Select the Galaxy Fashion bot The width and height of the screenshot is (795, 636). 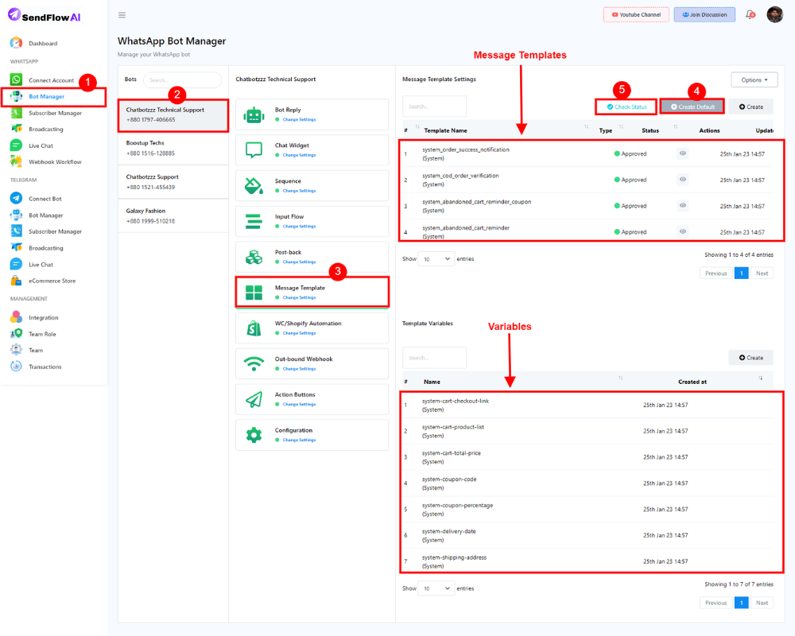(173, 215)
